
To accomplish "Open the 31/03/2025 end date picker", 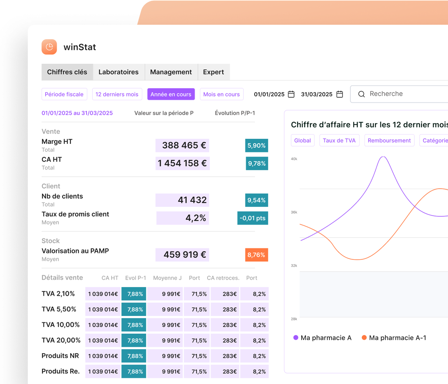I will [316, 94].
